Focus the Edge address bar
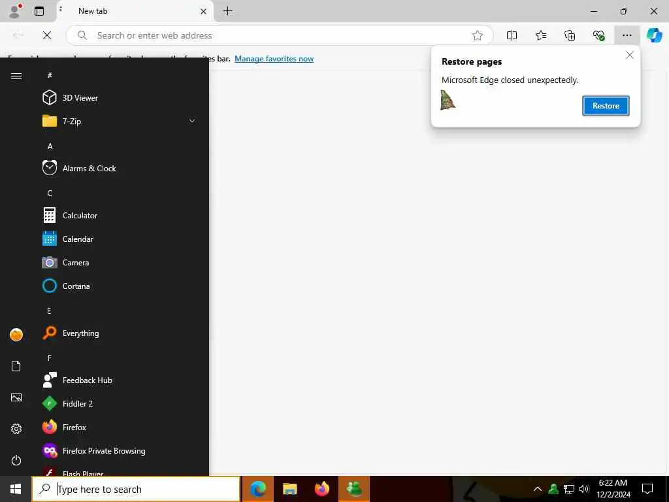669x502 pixels. 280,35
